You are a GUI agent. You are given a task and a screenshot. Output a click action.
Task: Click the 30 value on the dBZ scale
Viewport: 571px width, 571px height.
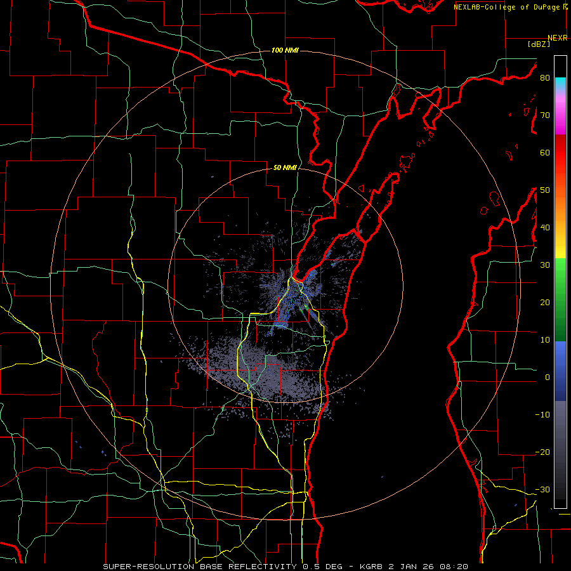545,265
